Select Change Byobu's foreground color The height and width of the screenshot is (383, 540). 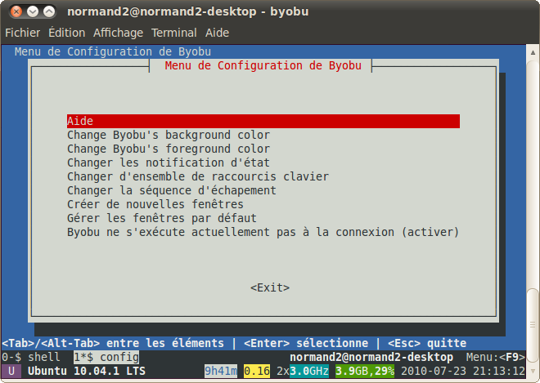[x=169, y=149]
